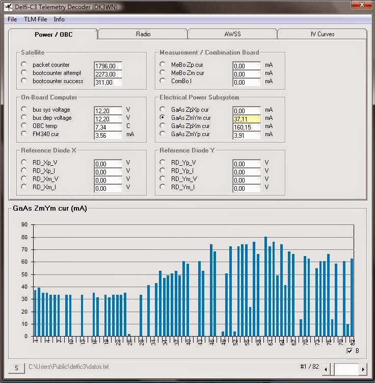This screenshot has width=375, height=383.
Task: Click the OBC temp value 7,34
Action: point(108,127)
